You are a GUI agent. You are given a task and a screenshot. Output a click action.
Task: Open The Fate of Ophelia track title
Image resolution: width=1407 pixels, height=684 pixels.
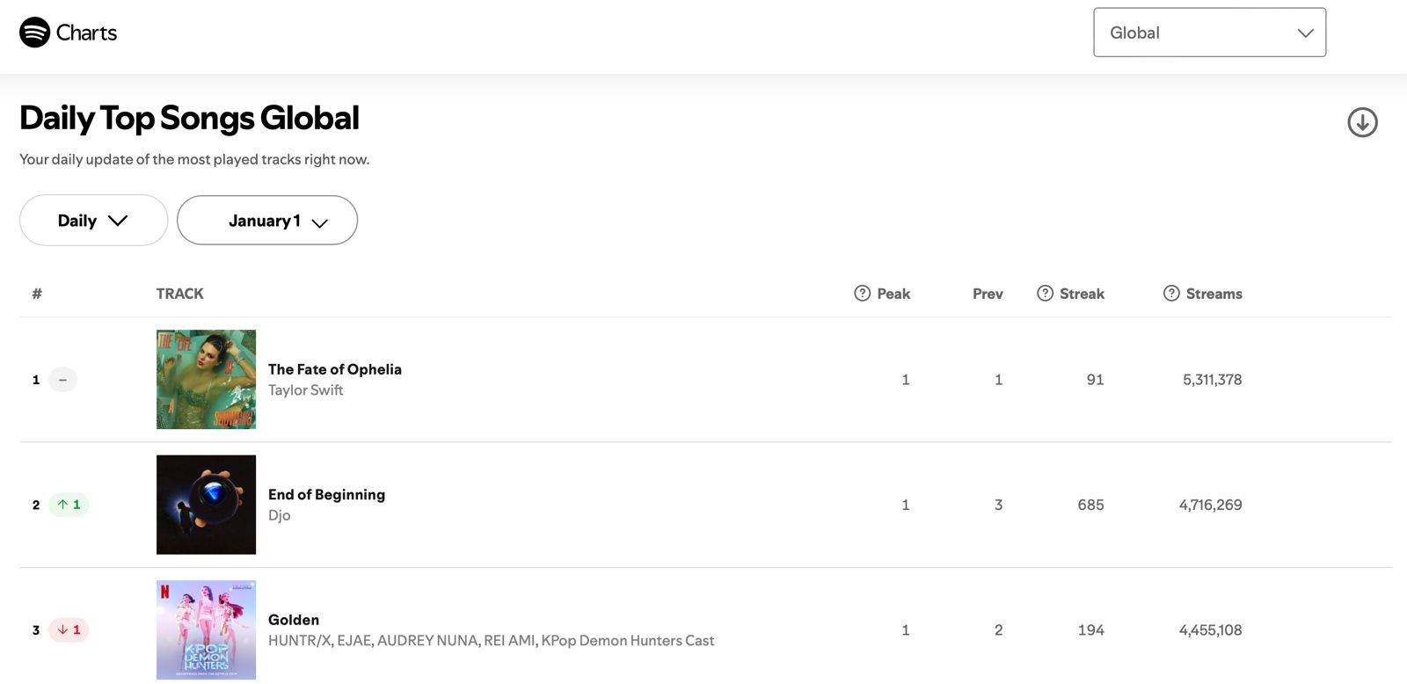pos(334,369)
